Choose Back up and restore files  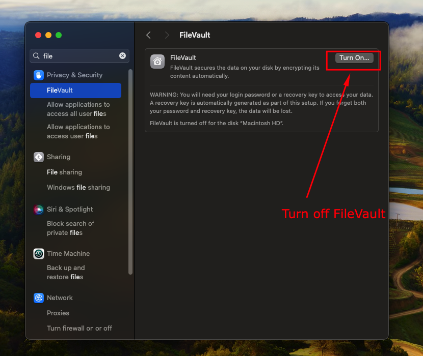tap(66, 272)
